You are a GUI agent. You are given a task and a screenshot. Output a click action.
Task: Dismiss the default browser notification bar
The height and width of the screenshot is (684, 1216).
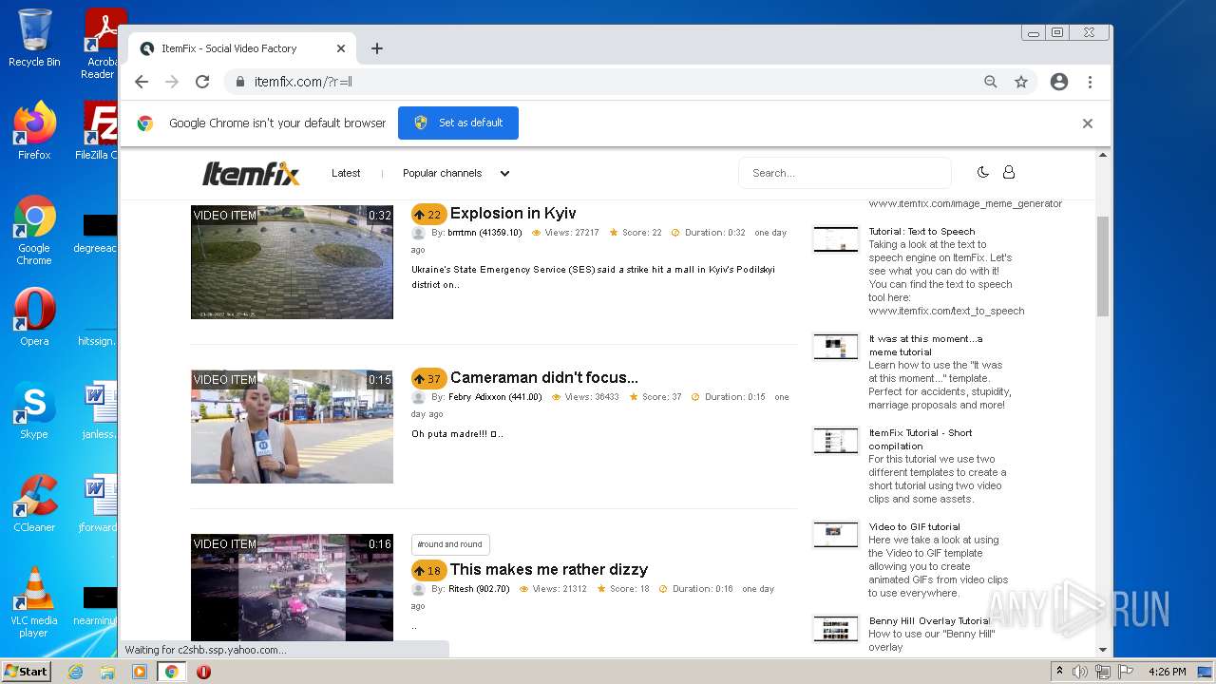pos(1088,123)
